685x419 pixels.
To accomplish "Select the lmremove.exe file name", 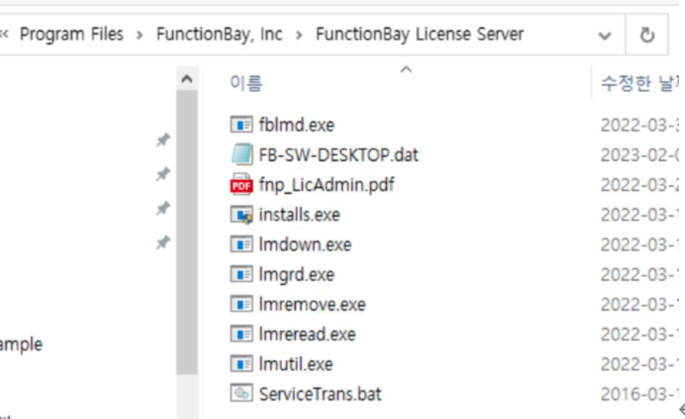I will tap(312, 305).
